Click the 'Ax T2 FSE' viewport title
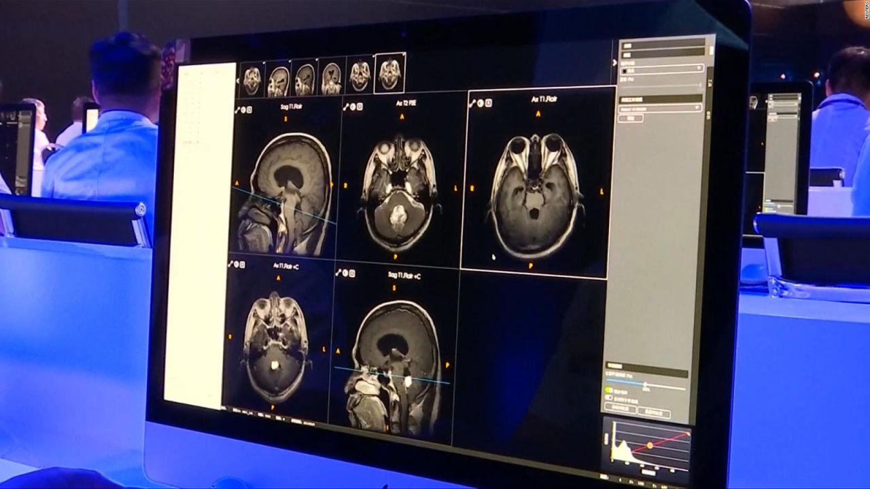This screenshot has height=489, width=870. click(406, 103)
